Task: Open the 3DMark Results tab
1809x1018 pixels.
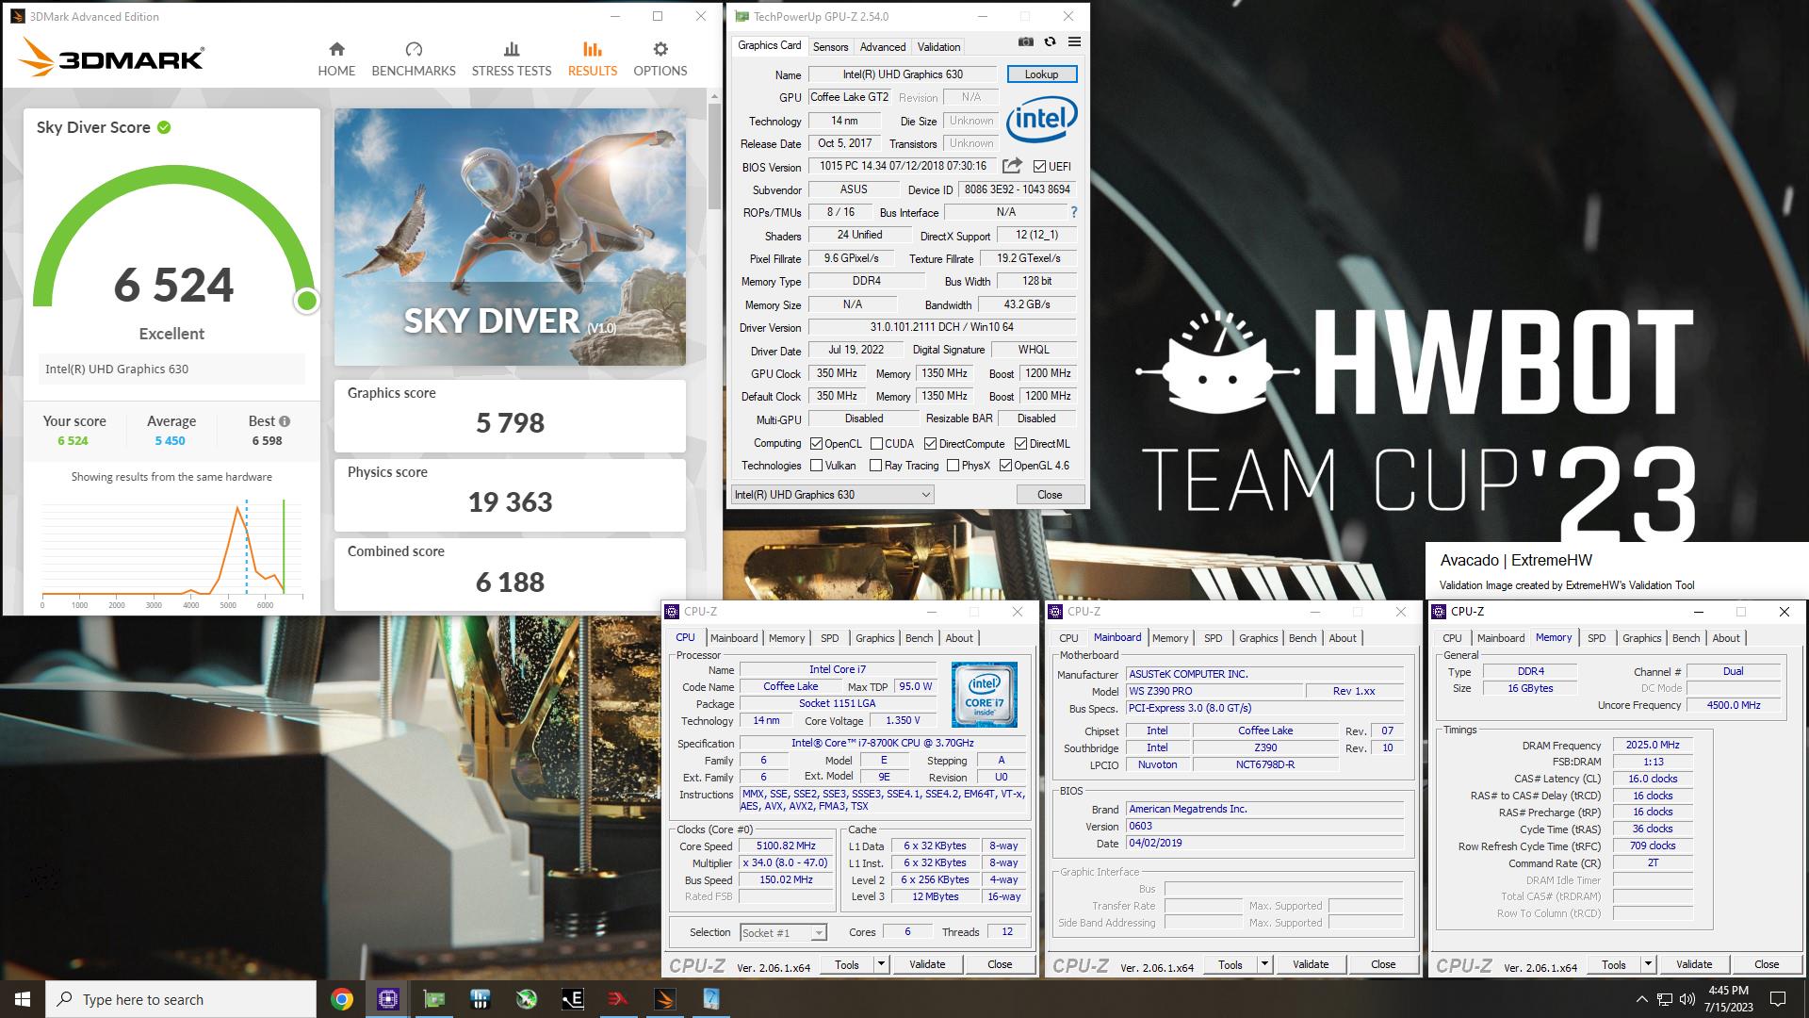Action: tap(593, 59)
